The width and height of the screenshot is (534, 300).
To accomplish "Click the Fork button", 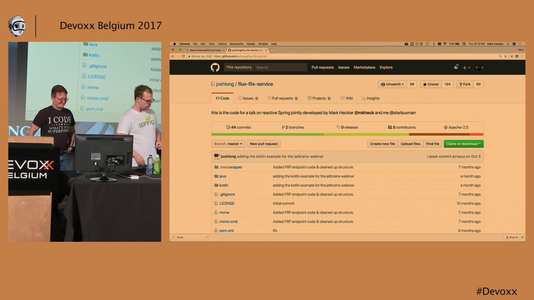I will click(x=465, y=84).
